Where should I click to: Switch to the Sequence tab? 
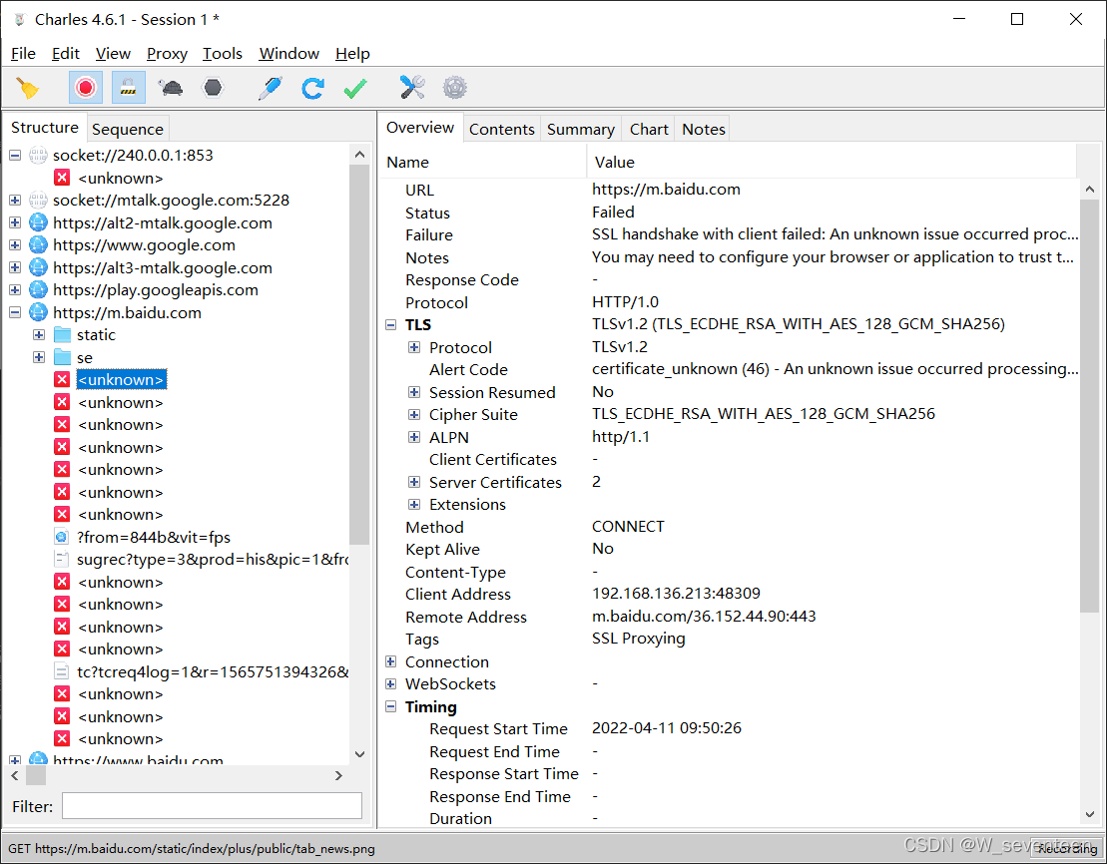(127, 129)
